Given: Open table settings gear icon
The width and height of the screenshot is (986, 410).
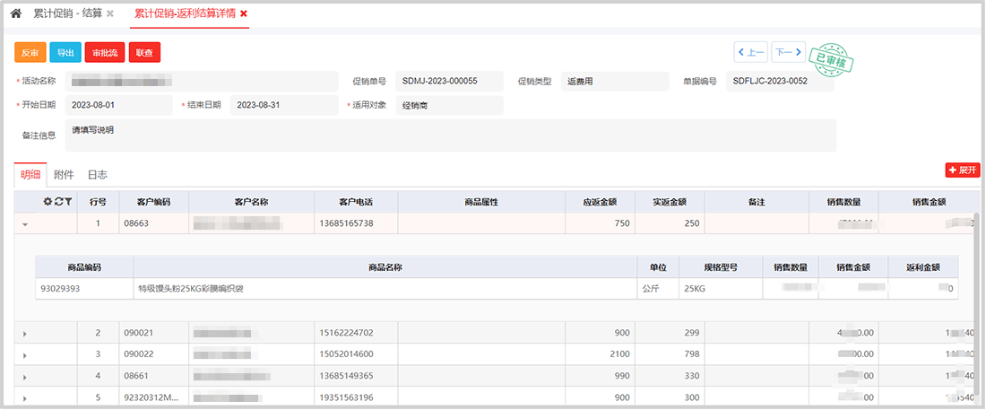Looking at the screenshot, I should 48,202.
